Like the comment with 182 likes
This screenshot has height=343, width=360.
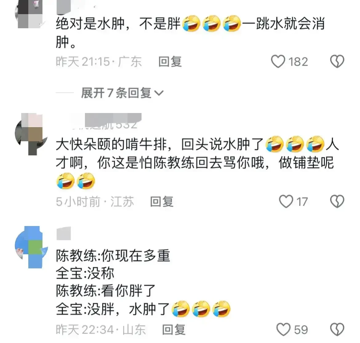pyautogui.click(x=278, y=62)
